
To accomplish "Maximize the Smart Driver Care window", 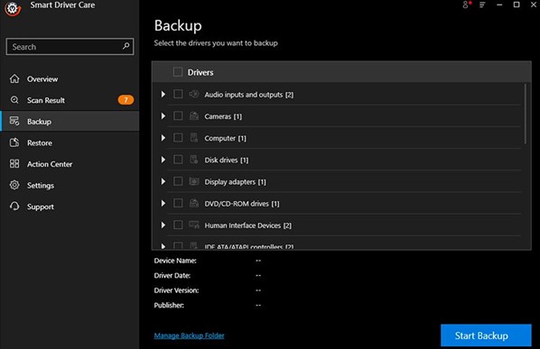I will pyautogui.click(x=517, y=5).
